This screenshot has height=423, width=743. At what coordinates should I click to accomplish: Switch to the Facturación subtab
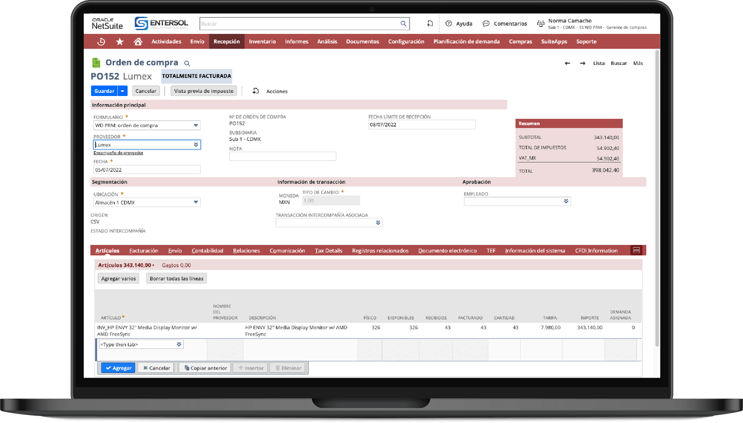tap(143, 250)
